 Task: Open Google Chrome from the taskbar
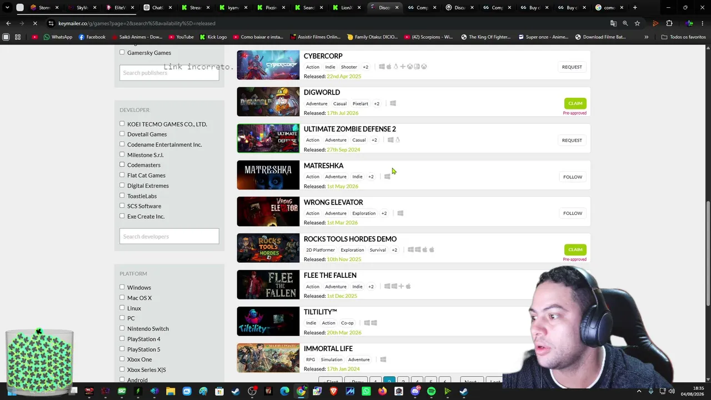pyautogui.click(x=301, y=391)
